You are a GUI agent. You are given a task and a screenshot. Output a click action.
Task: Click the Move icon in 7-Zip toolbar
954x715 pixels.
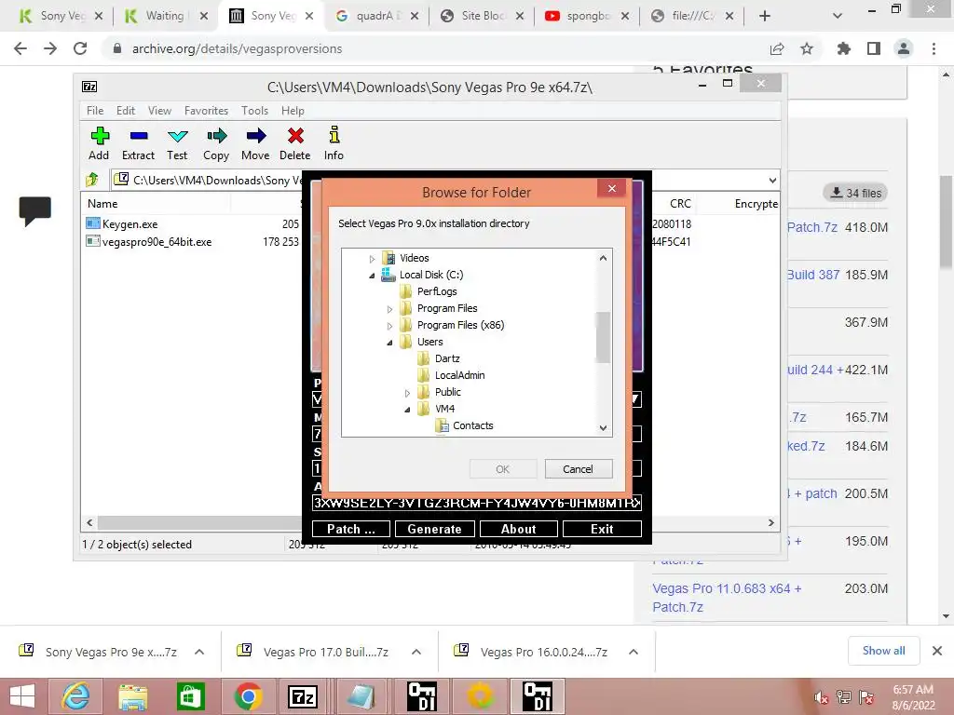[x=255, y=136]
